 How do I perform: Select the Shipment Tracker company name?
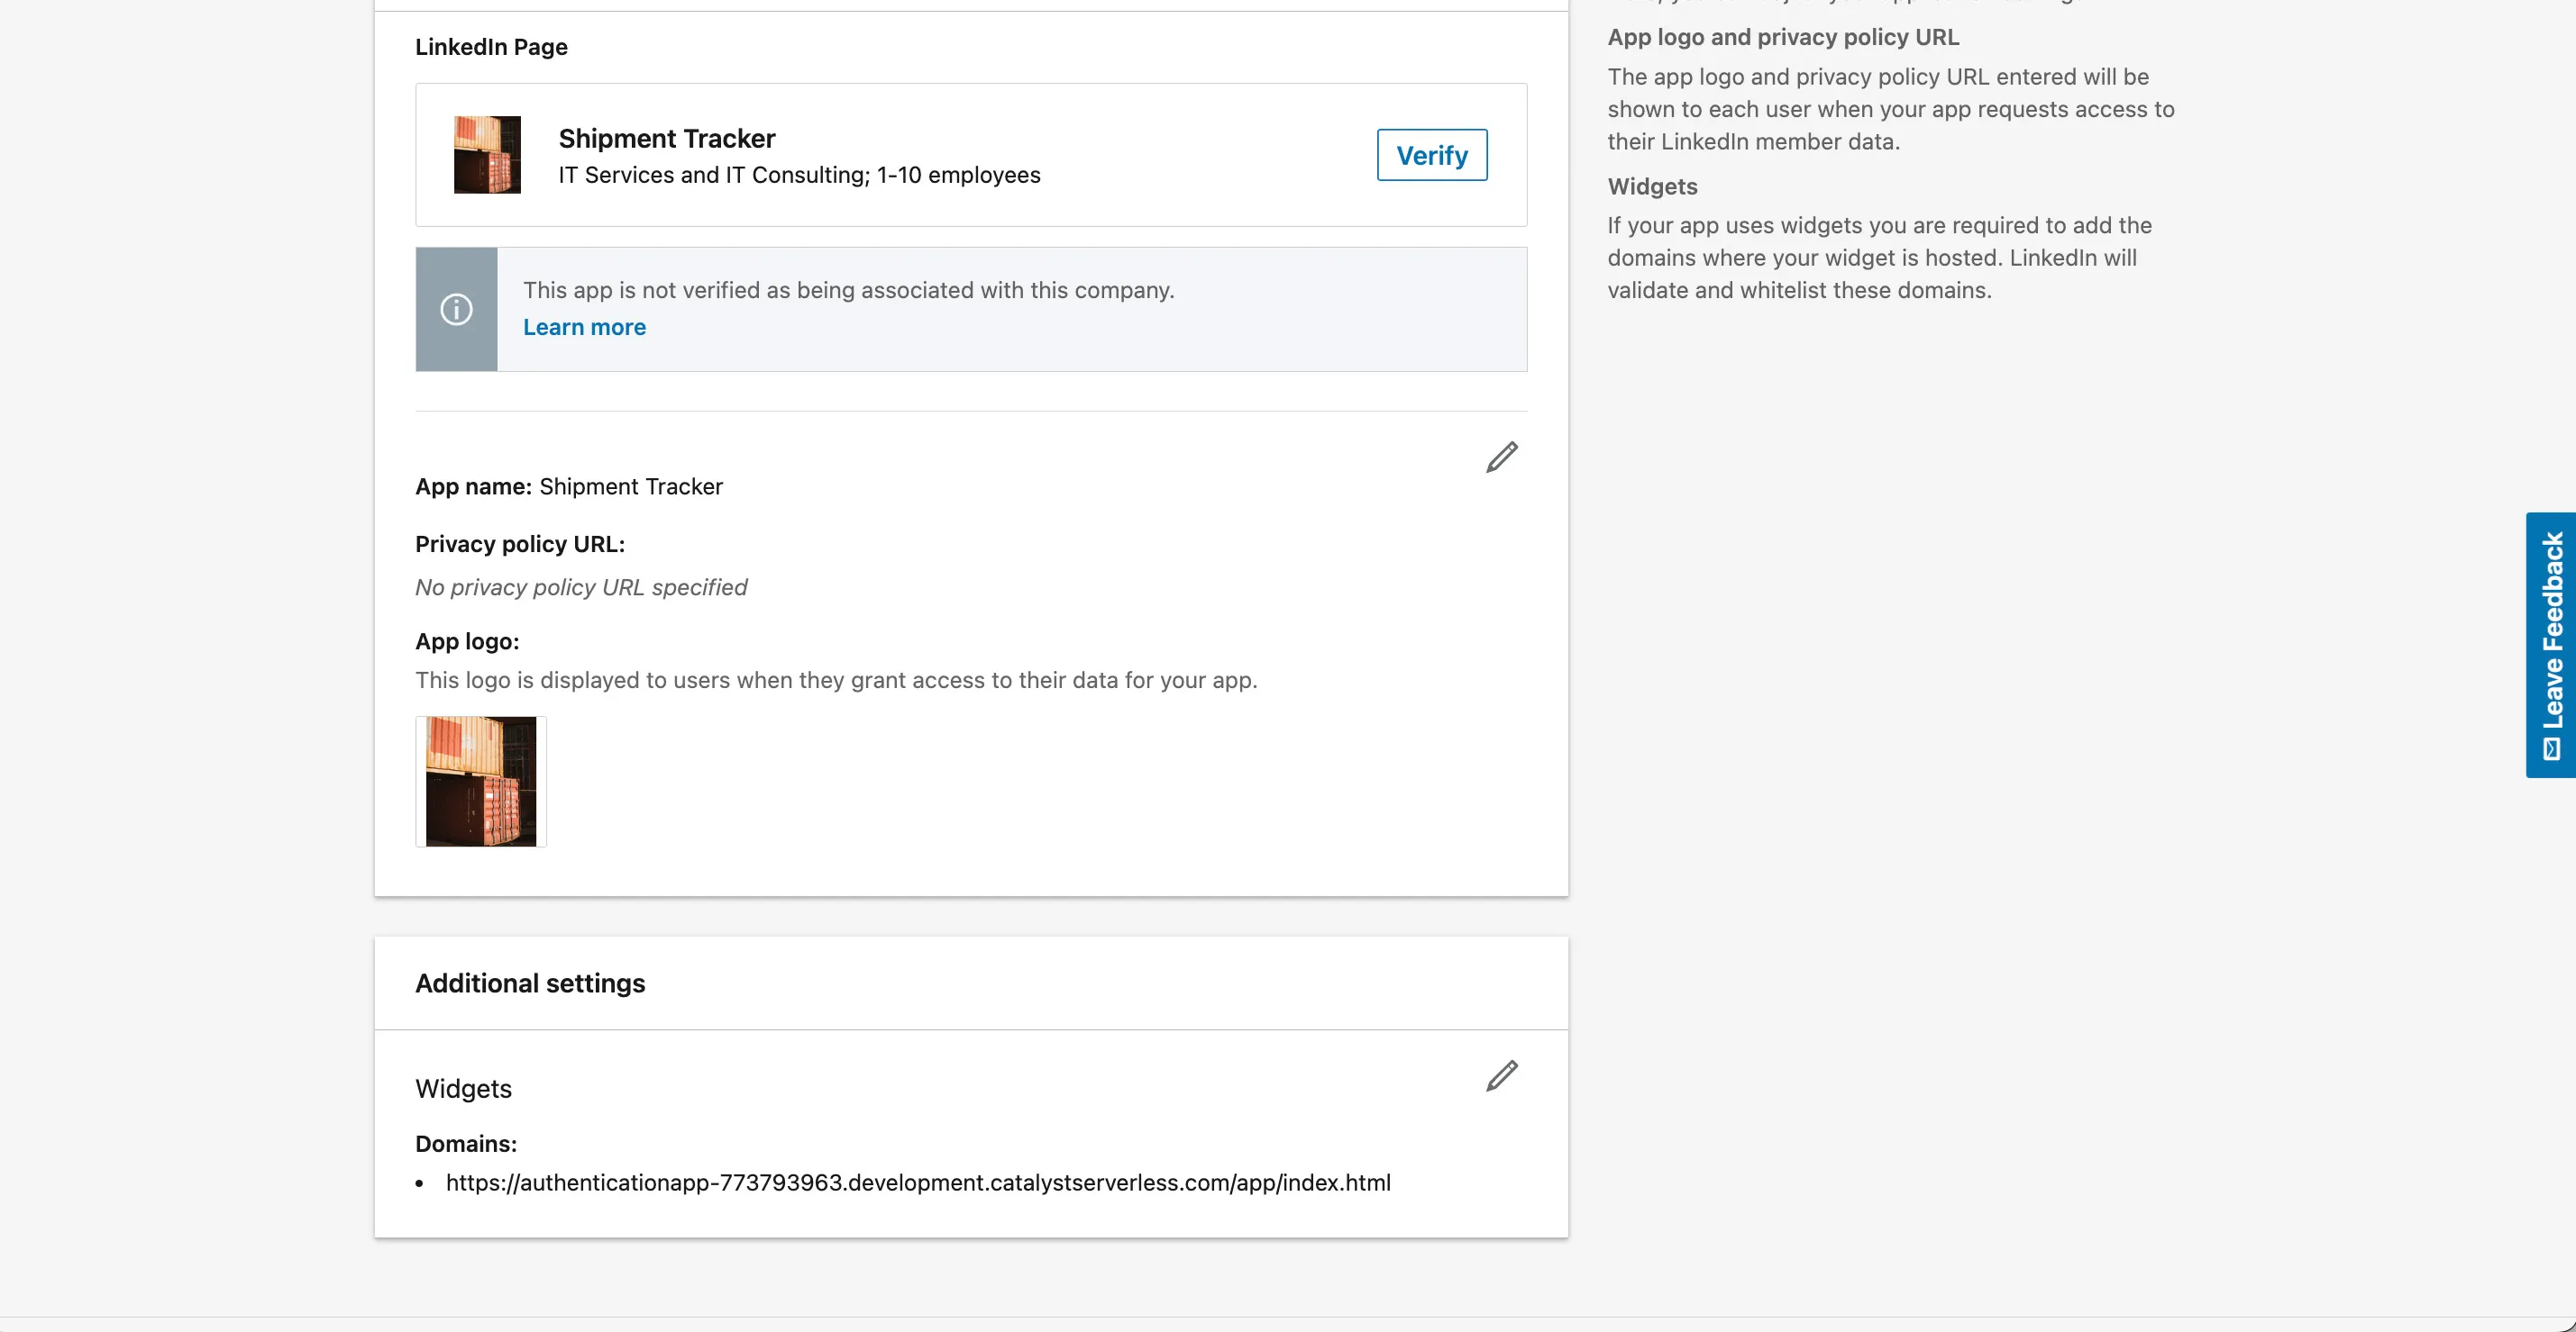[x=667, y=138]
